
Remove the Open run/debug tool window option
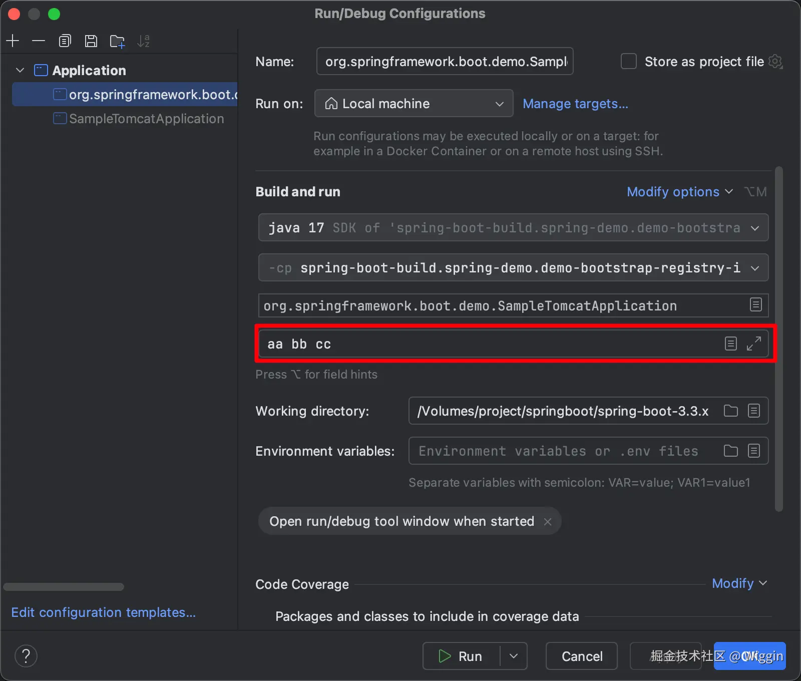548,522
